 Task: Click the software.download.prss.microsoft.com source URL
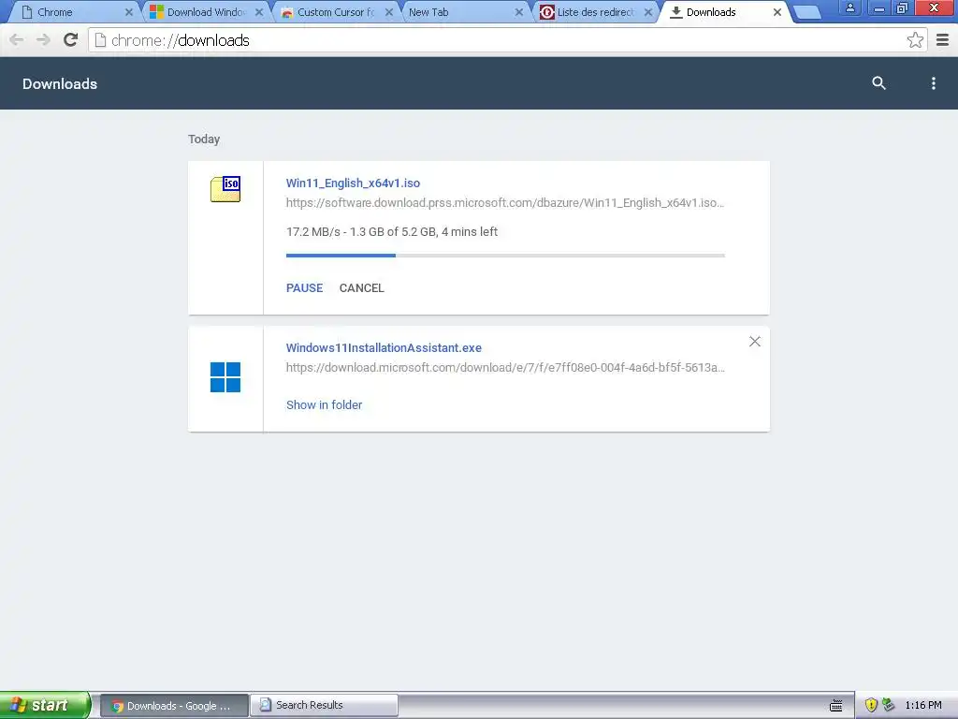click(x=504, y=203)
